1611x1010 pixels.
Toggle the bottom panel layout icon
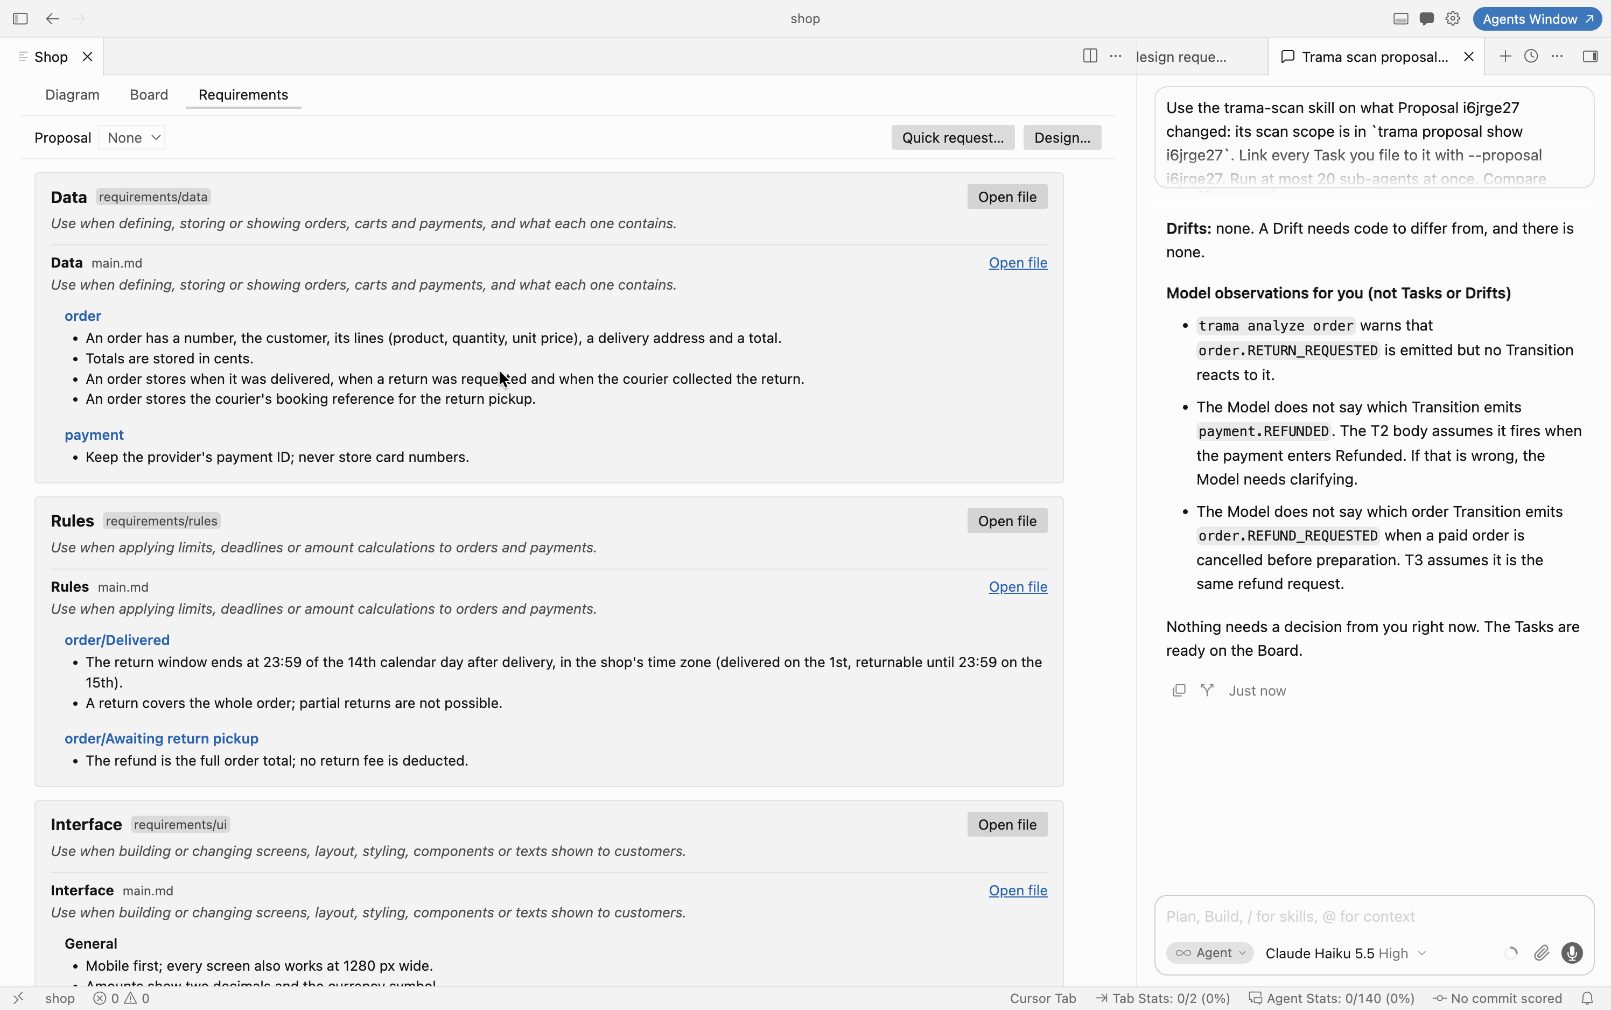(1400, 19)
